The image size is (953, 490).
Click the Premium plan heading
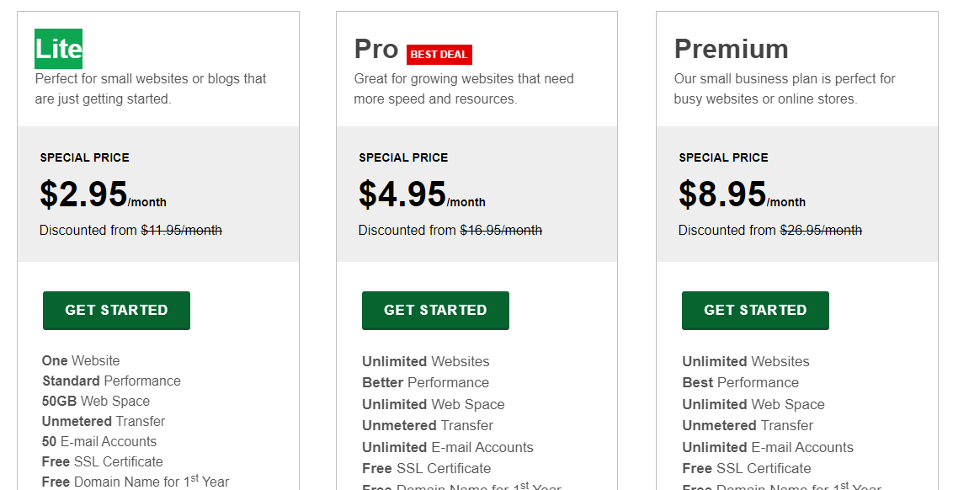tap(731, 49)
